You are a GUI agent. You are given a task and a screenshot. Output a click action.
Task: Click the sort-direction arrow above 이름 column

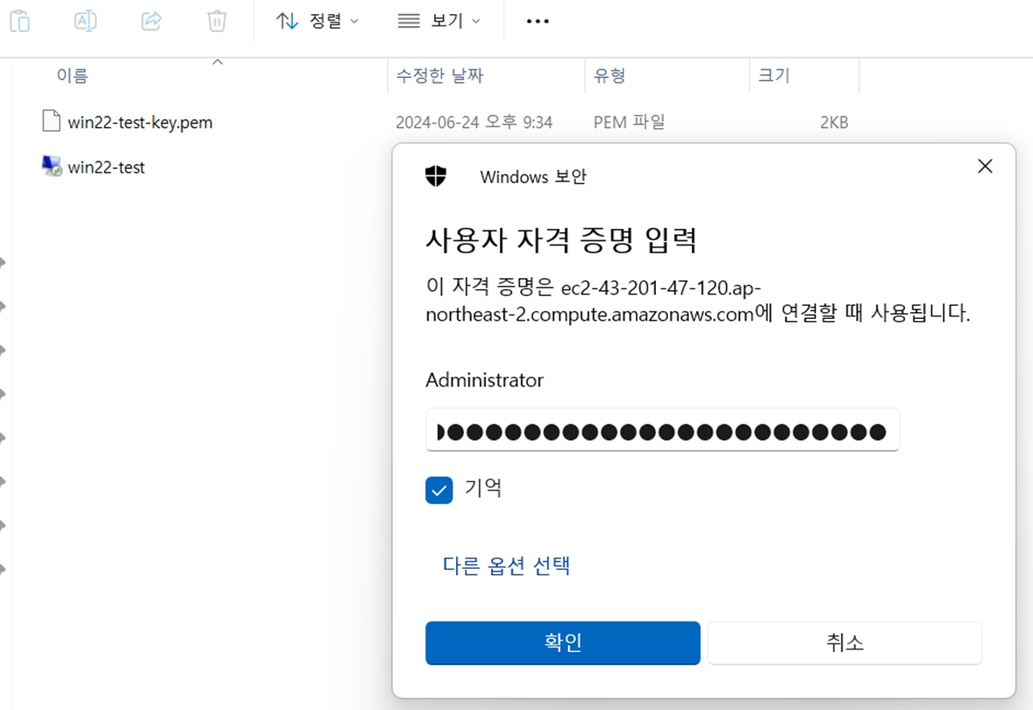pos(217,62)
